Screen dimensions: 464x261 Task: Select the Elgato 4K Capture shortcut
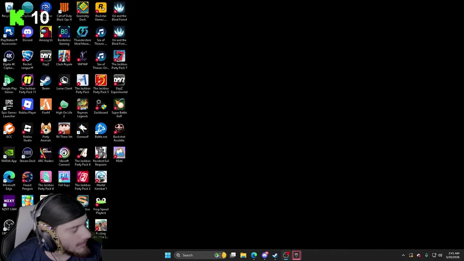pyautogui.click(x=9, y=60)
